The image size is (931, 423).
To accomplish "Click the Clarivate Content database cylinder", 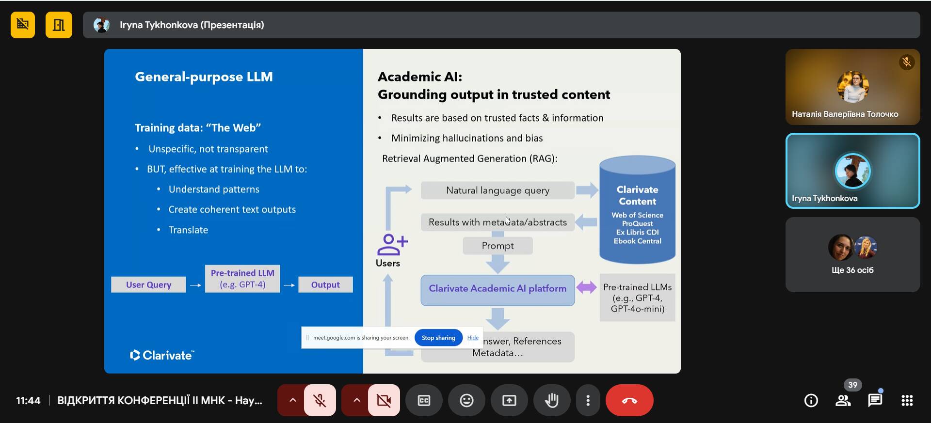I will pyautogui.click(x=637, y=210).
